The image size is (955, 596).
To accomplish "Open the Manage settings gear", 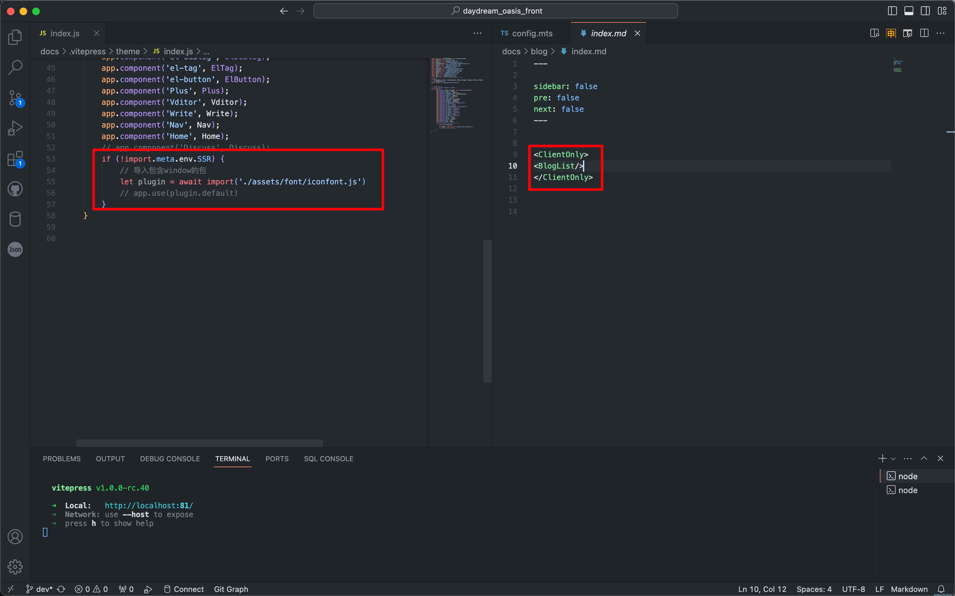I will click(15, 567).
